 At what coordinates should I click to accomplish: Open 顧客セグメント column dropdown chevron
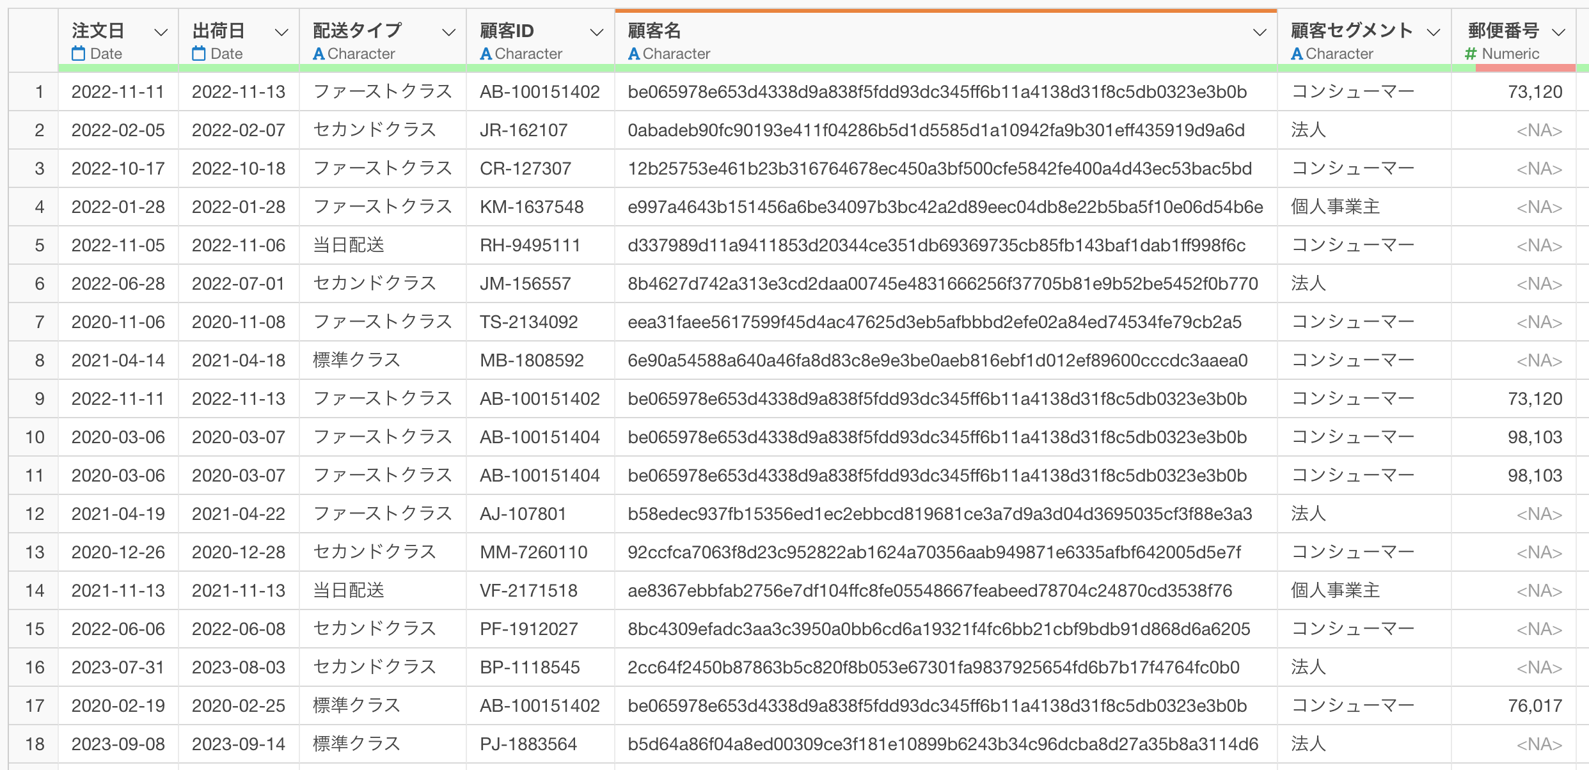(1434, 32)
